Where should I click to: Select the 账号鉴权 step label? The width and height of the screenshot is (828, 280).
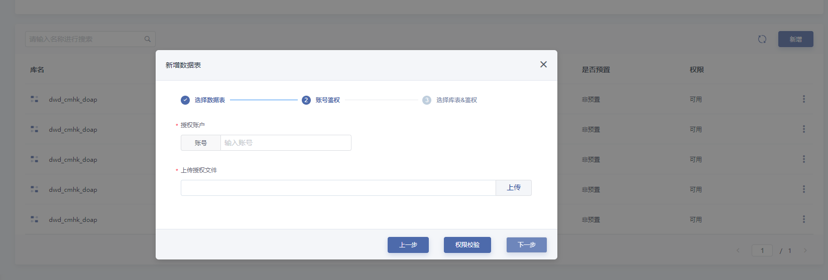pyautogui.click(x=328, y=100)
